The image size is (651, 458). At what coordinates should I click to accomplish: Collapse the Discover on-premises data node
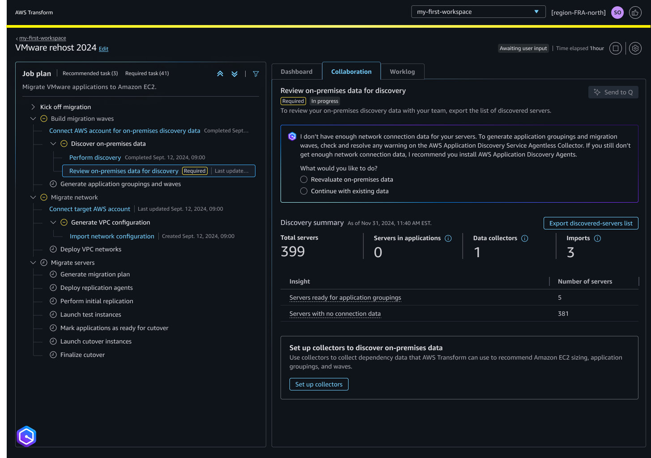pyautogui.click(x=53, y=144)
